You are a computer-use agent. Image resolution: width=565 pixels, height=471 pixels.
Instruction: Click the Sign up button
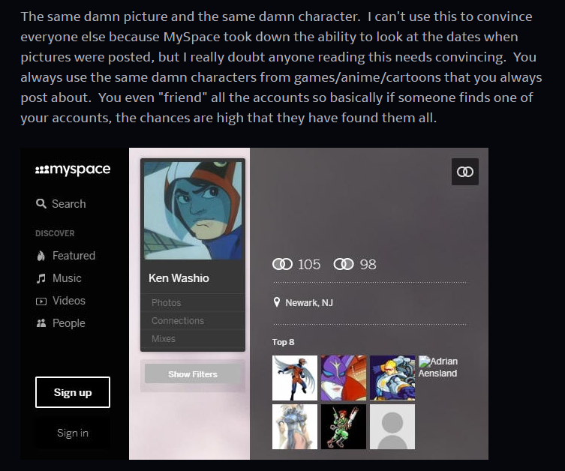pos(73,392)
